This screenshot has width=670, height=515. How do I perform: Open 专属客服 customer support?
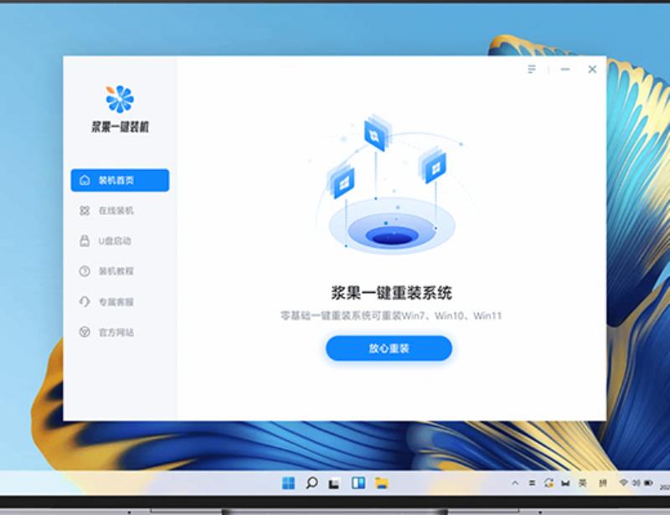tap(107, 301)
